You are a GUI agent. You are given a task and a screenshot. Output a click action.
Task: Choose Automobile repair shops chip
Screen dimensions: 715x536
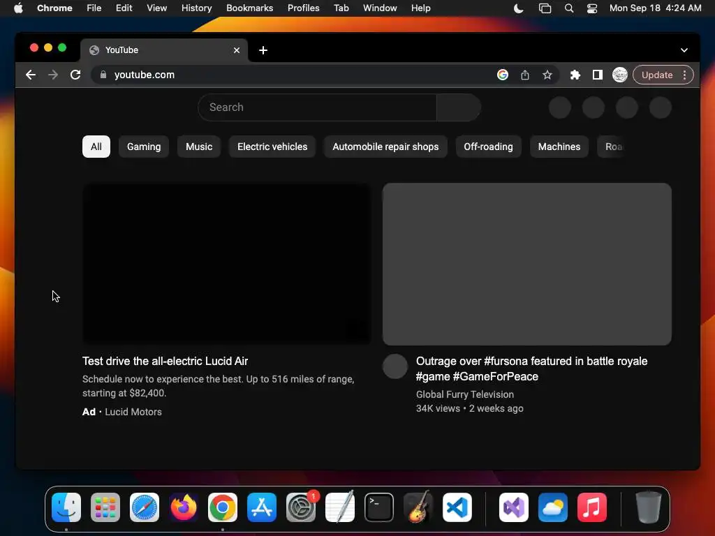(x=385, y=147)
